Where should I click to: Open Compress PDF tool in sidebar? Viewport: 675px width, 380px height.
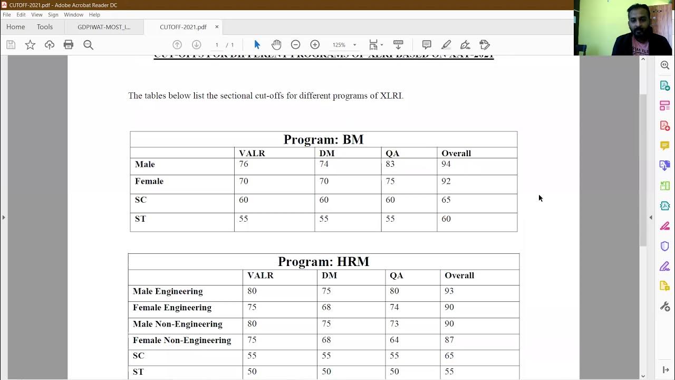click(x=665, y=206)
